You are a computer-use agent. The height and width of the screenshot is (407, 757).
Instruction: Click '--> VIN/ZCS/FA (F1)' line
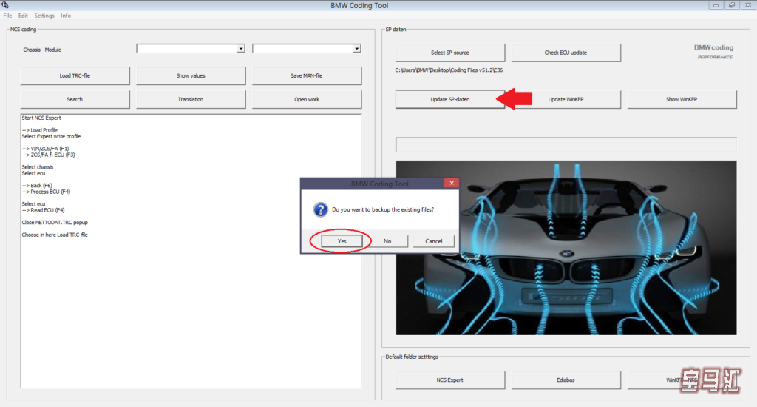[45, 149]
